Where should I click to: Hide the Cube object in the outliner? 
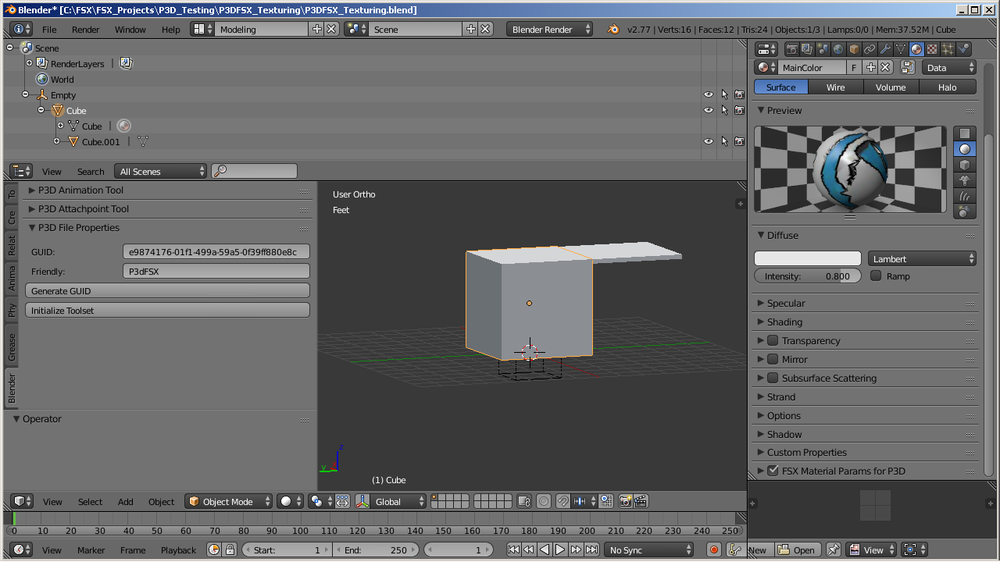coord(709,110)
